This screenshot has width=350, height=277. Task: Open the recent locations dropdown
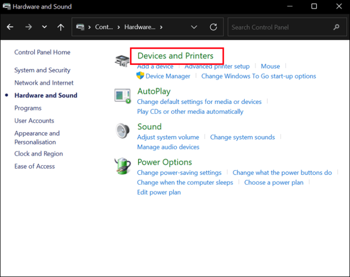point(45,27)
